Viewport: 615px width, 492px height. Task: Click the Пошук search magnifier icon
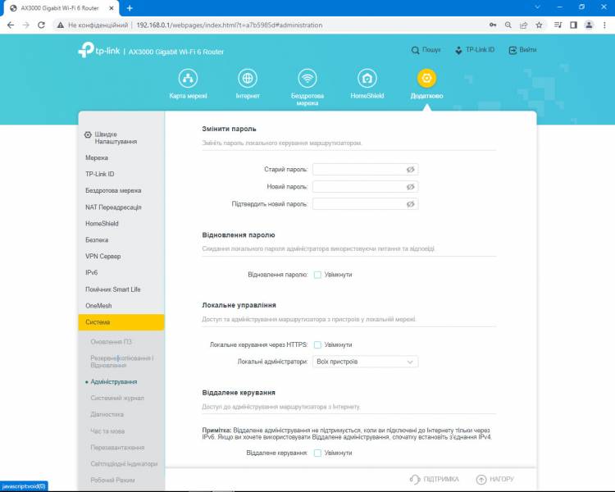415,50
